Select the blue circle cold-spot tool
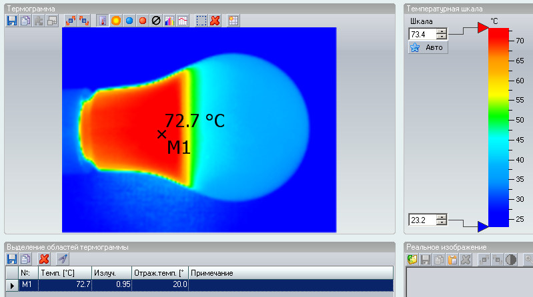This screenshot has height=297, width=533. [x=129, y=21]
